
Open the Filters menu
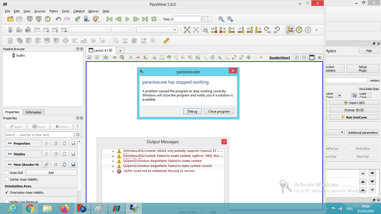coord(54,11)
